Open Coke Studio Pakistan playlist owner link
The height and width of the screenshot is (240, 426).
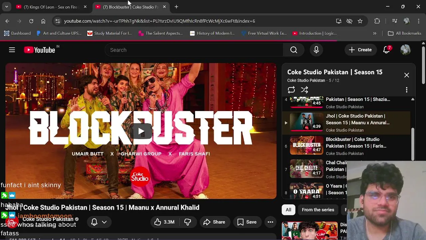306,80
